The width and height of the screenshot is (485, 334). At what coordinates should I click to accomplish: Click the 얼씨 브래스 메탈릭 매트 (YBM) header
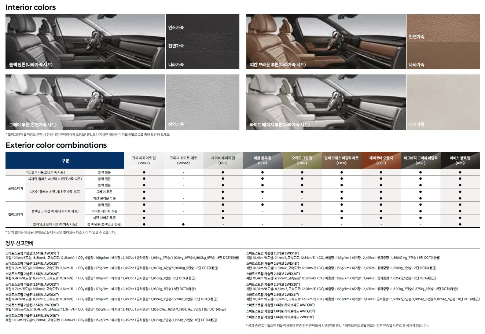click(x=342, y=160)
